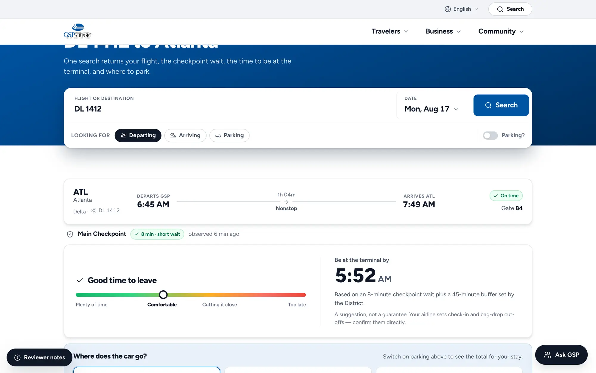The image size is (596, 373).
Task: Click the people icon in Ask GSP
Action: point(547,355)
